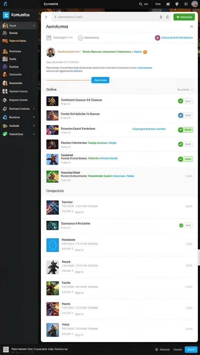
Task: Expand the chevron on the highlighted sidebar item
Action: [34, 26]
